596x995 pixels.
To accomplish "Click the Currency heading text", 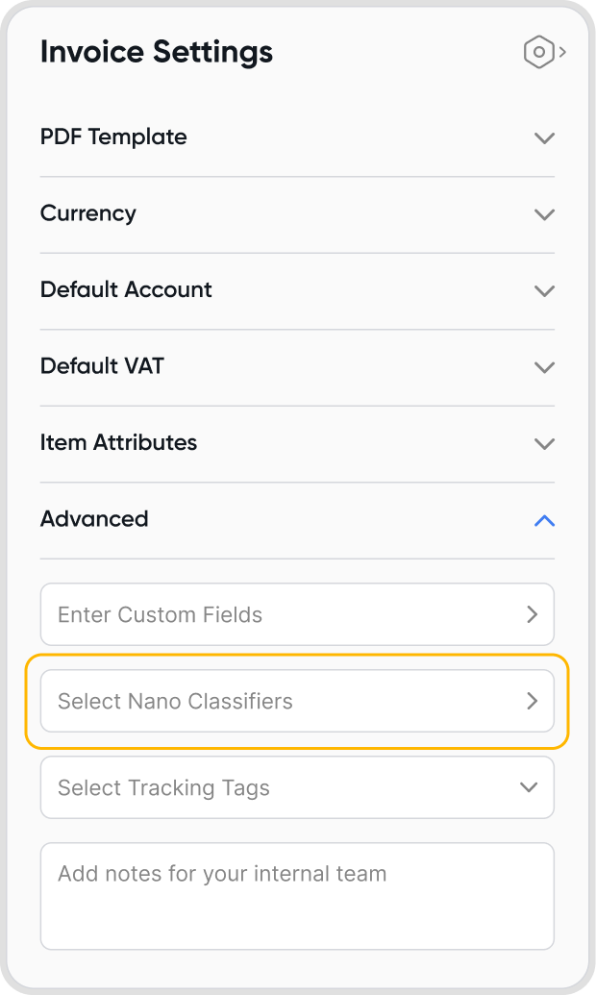I will [x=88, y=212].
